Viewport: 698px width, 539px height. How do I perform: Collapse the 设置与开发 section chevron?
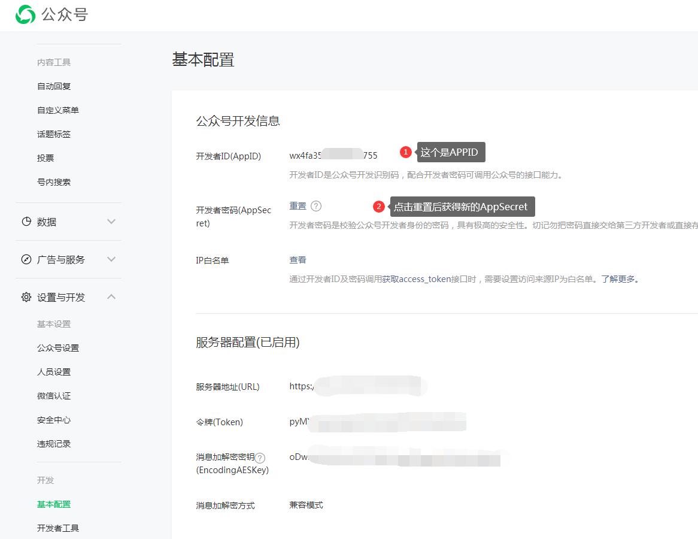pyautogui.click(x=111, y=296)
